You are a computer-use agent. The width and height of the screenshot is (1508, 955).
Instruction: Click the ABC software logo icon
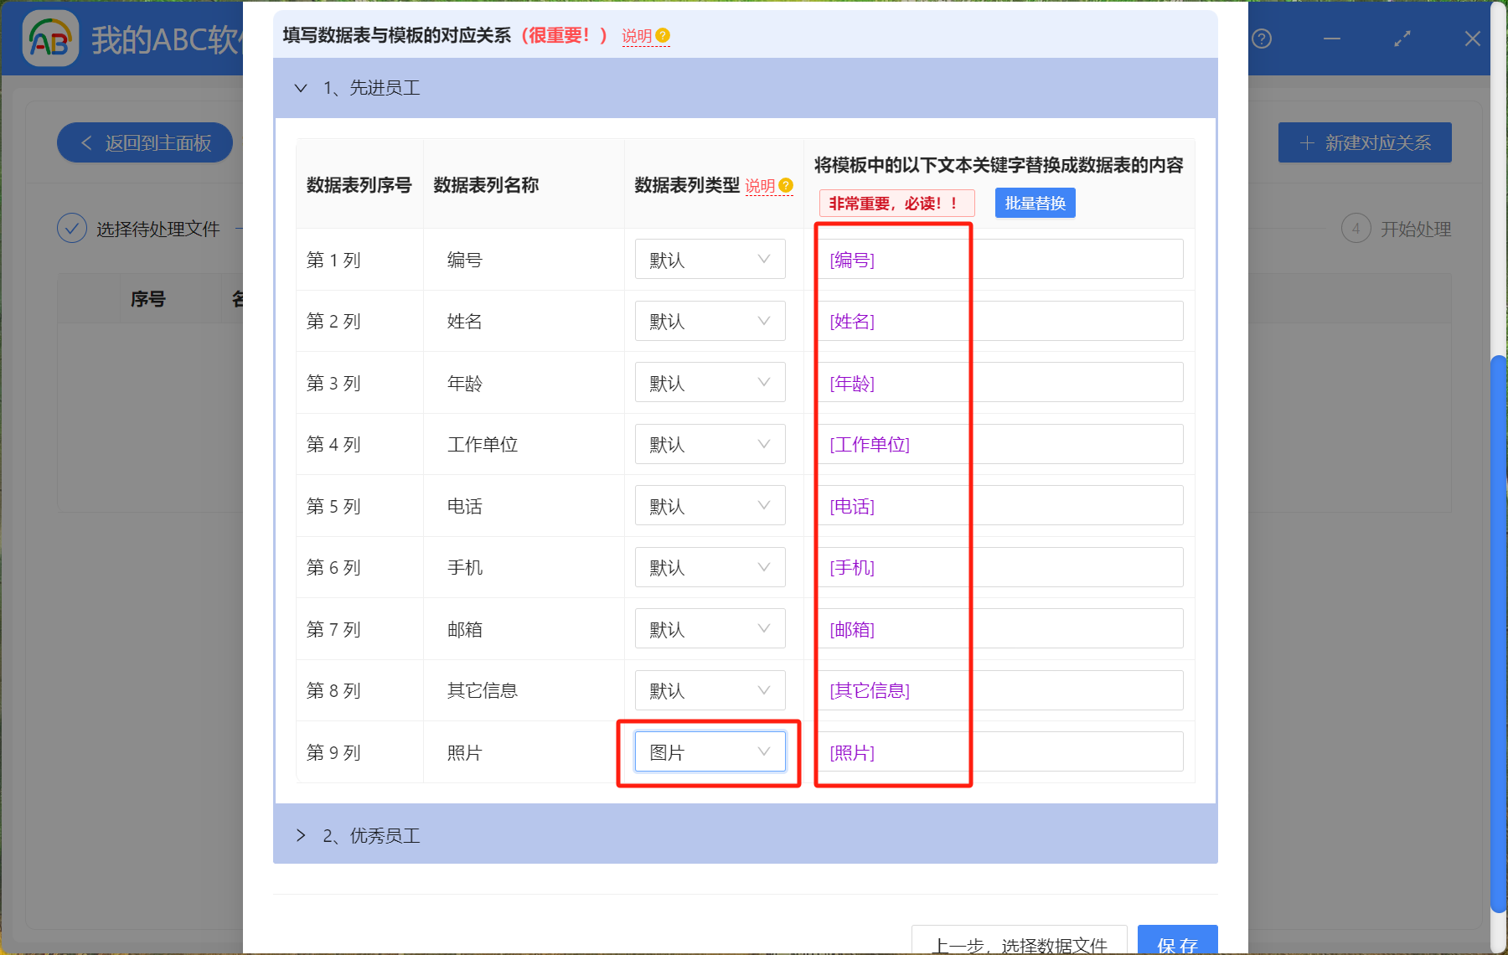(x=50, y=39)
